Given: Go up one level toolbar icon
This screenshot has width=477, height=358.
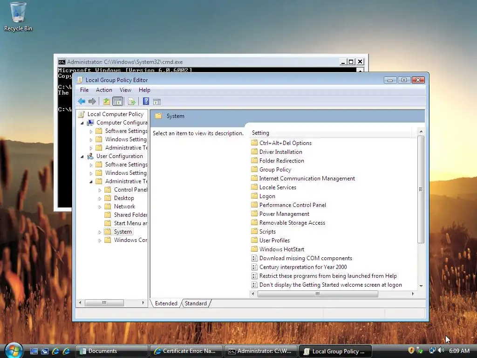Looking at the screenshot, I should click(106, 101).
